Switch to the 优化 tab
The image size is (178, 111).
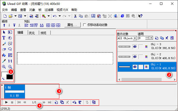tap(32, 33)
